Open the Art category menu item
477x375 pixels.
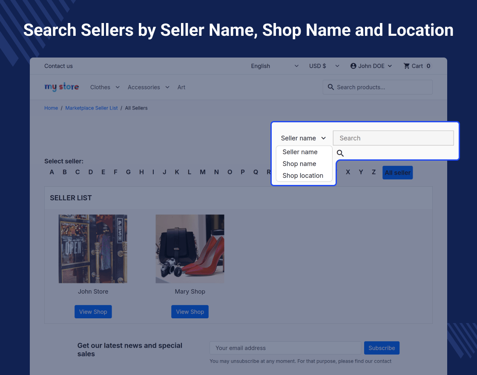click(x=181, y=87)
